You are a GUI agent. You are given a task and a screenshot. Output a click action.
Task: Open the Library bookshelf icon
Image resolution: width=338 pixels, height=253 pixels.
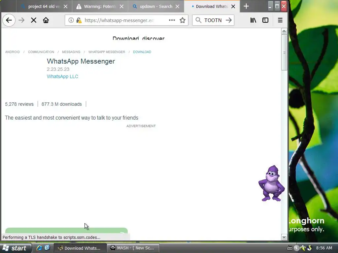click(x=253, y=20)
